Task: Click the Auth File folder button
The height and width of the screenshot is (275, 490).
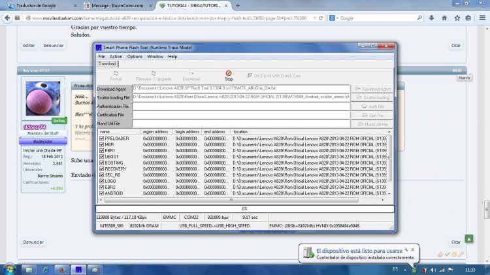Action: (372, 106)
